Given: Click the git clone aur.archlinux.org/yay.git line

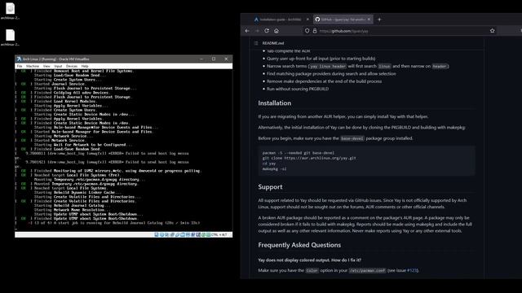Looking at the screenshot, I should pos(309,158).
